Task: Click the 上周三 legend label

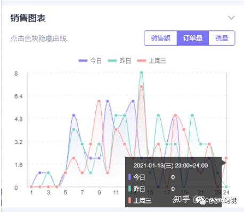Action: tap(158, 61)
